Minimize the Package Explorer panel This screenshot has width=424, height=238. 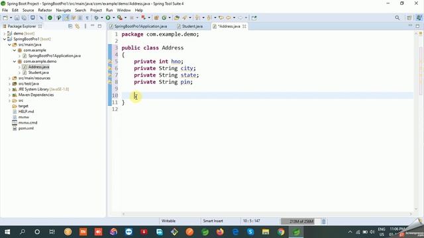[x=93, y=26]
